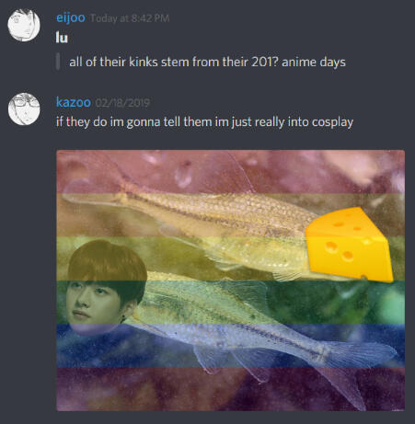The width and height of the screenshot is (415, 424).
Task: Click the eijoo username
Action: (71, 17)
